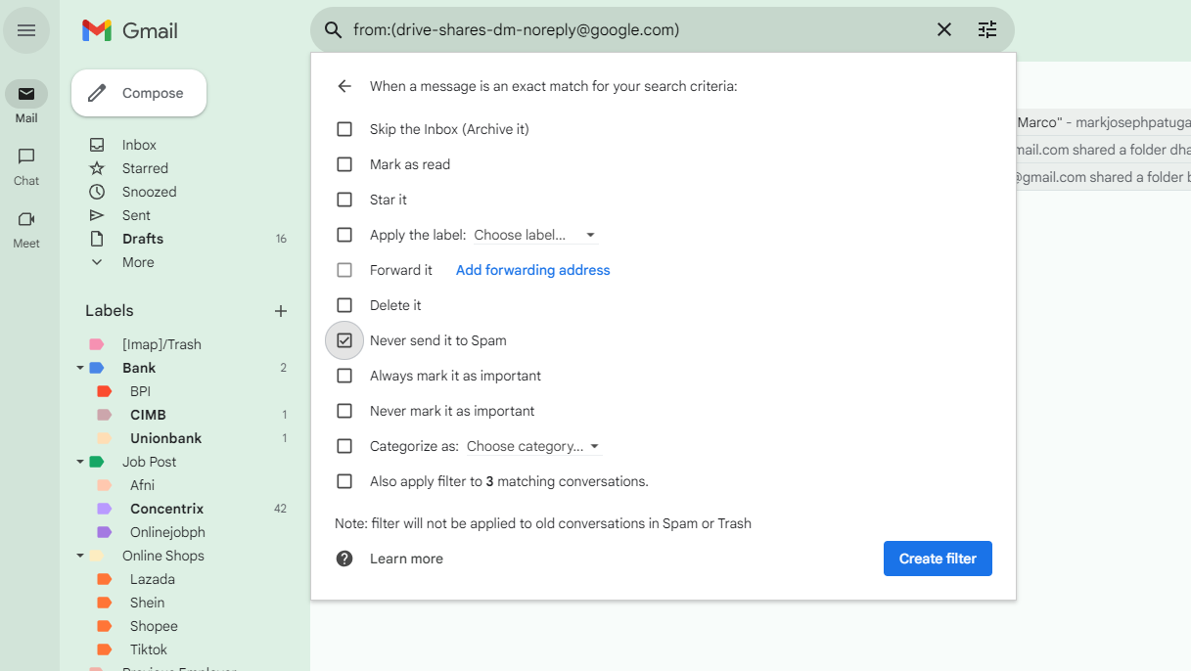Open the Meet camera icon
The width and height of the screenshot is (1191, 671).
pyautogui.click(x=26, y=219)
